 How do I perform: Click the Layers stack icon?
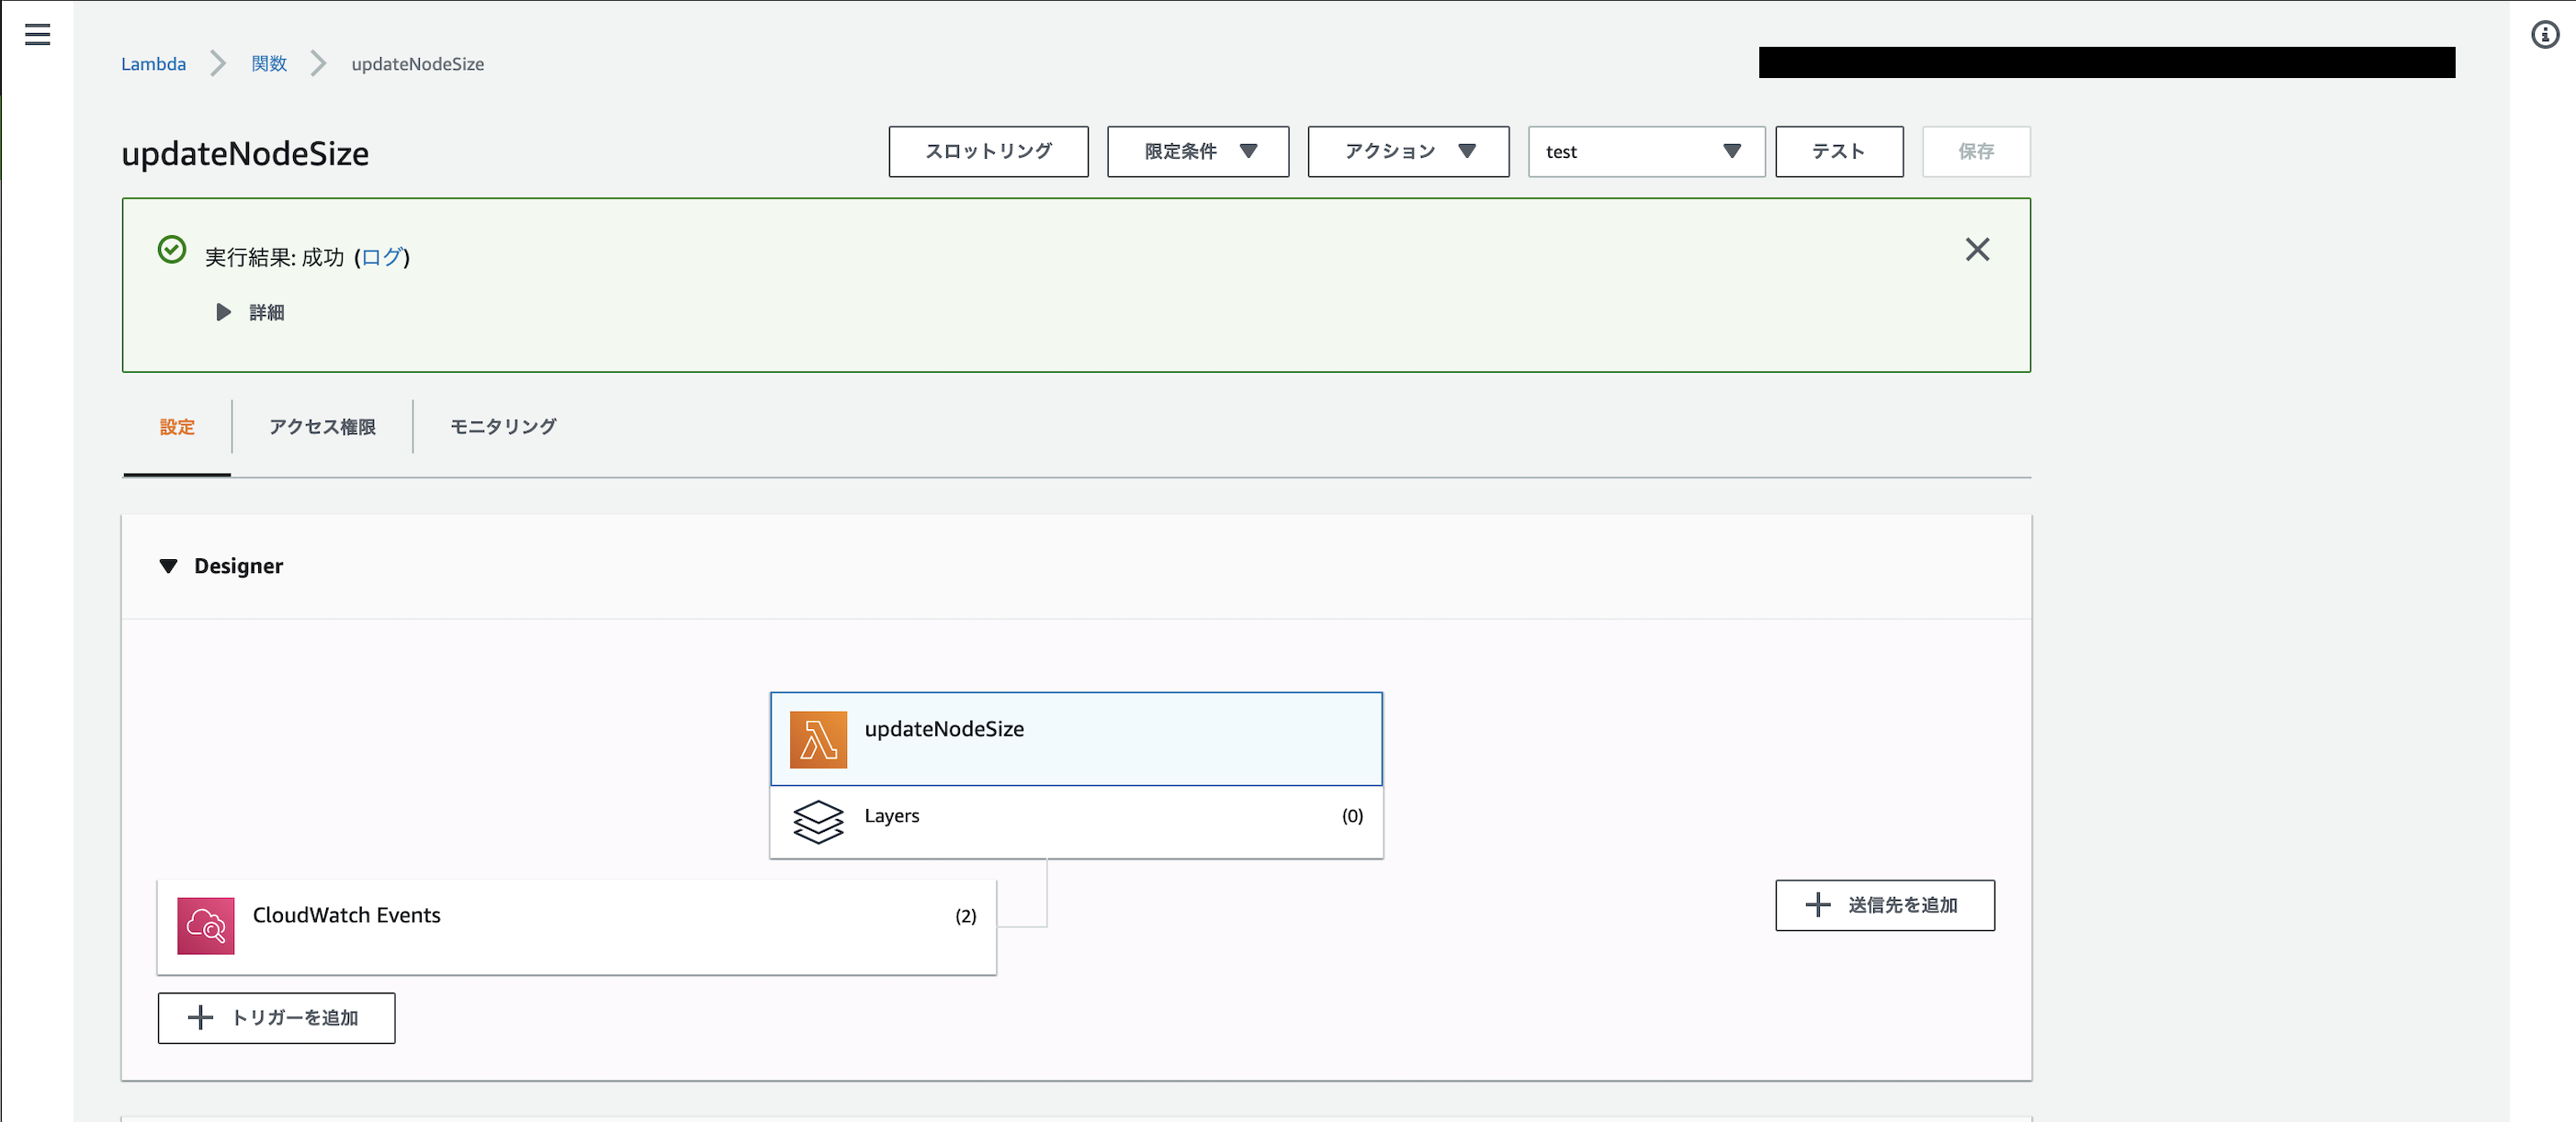click(x=818, y=821)
